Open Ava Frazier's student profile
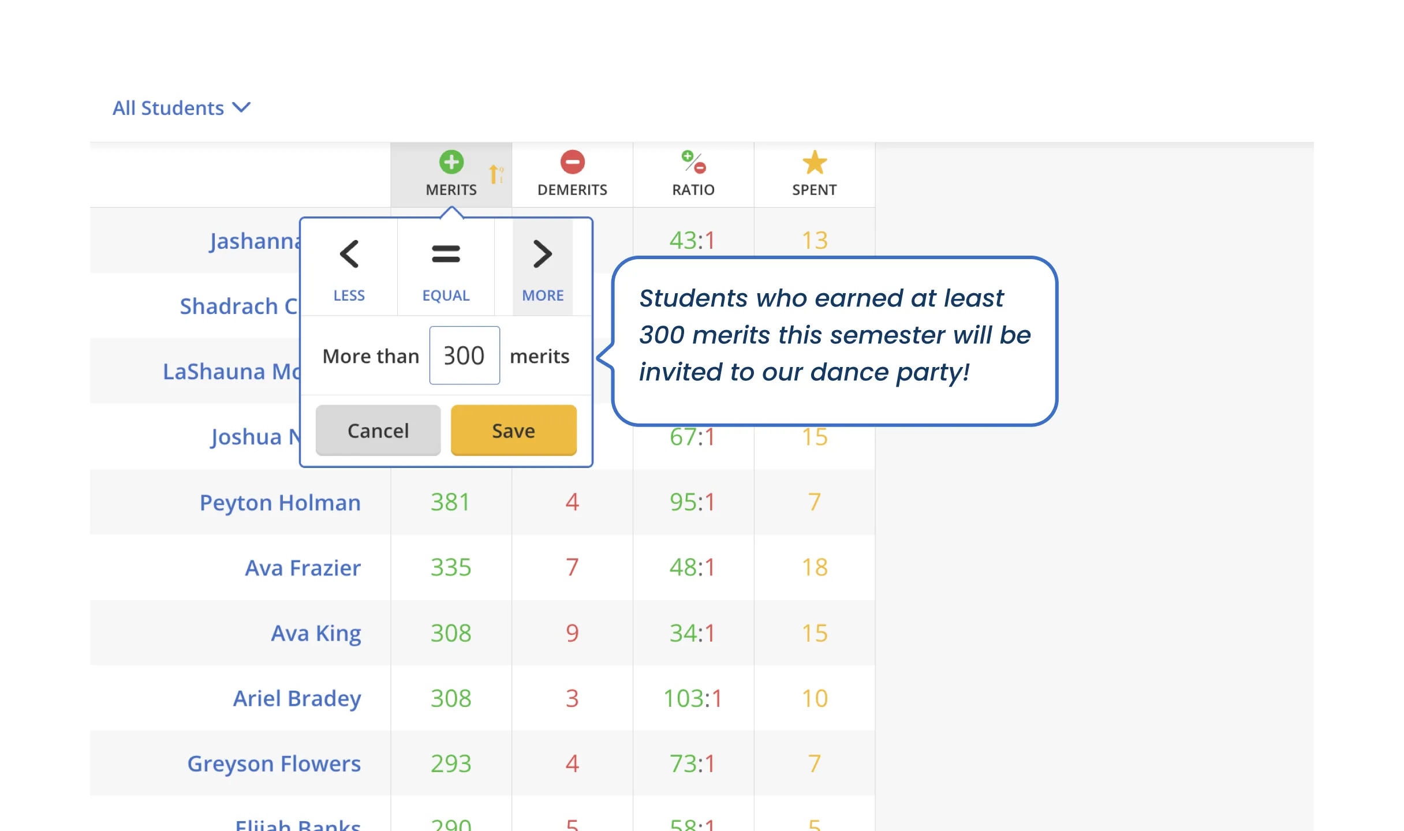Screen dimensions: 1404x831 coord(303,568)
